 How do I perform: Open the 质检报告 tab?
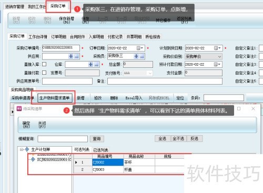click(153, 37)
